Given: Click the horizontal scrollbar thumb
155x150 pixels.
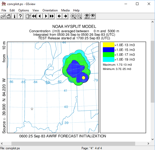Looking at the screenshot, I should click(x=73, y=143).
